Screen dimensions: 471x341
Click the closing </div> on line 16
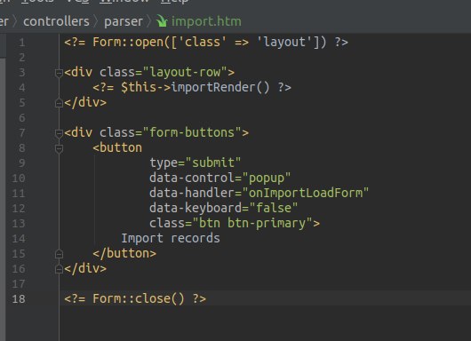point(85,268)
